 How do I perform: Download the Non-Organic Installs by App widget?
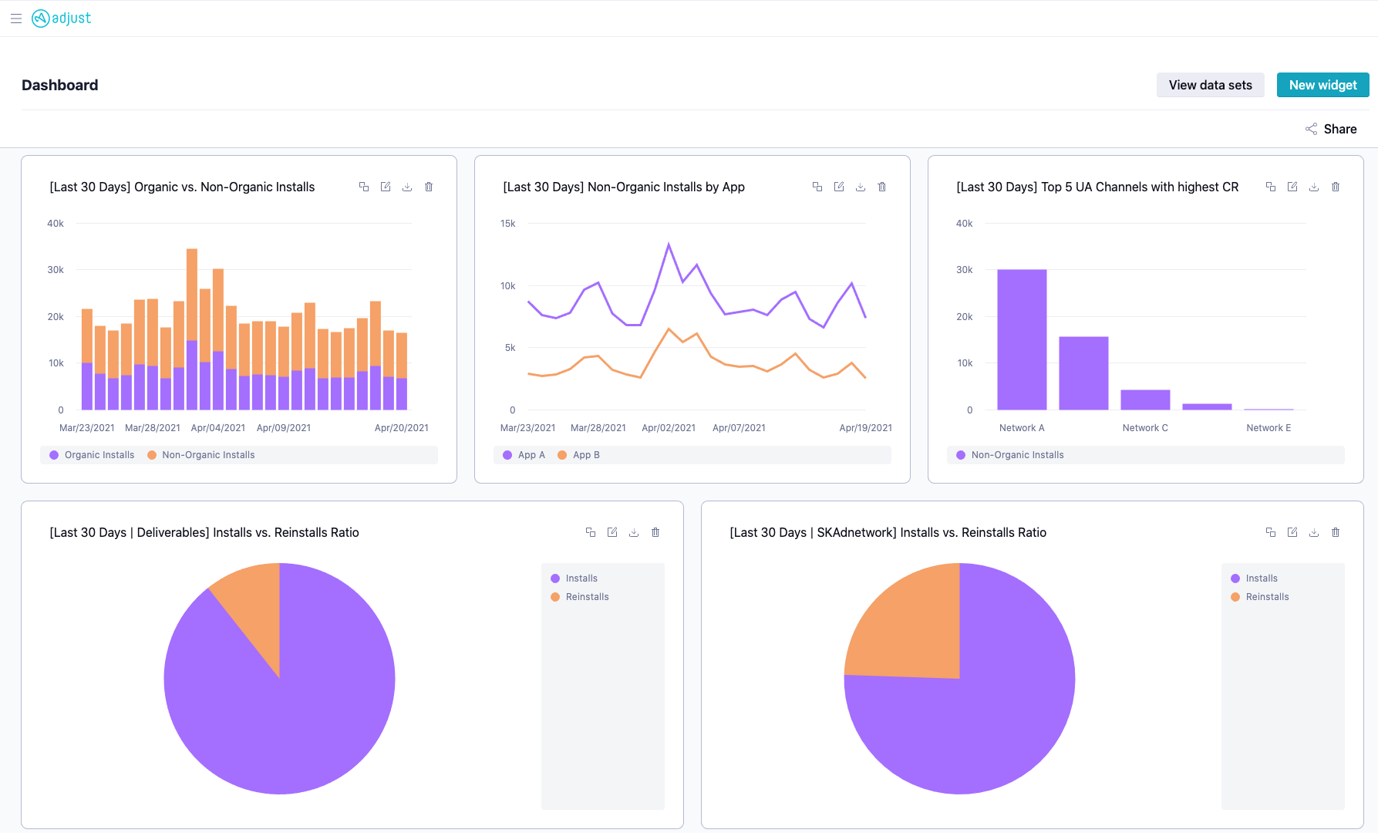(x=861, y=187)
